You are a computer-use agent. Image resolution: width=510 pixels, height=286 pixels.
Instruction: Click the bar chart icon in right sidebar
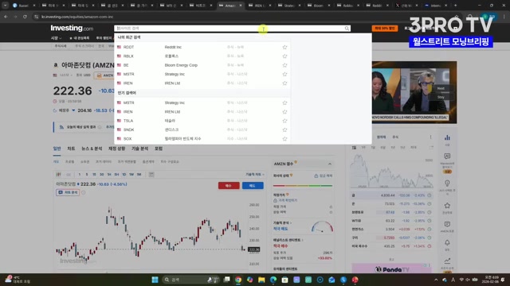pos(447,137)
